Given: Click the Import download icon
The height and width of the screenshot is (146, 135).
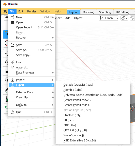Looking at the screenshot, I should (x=12, y=80).
